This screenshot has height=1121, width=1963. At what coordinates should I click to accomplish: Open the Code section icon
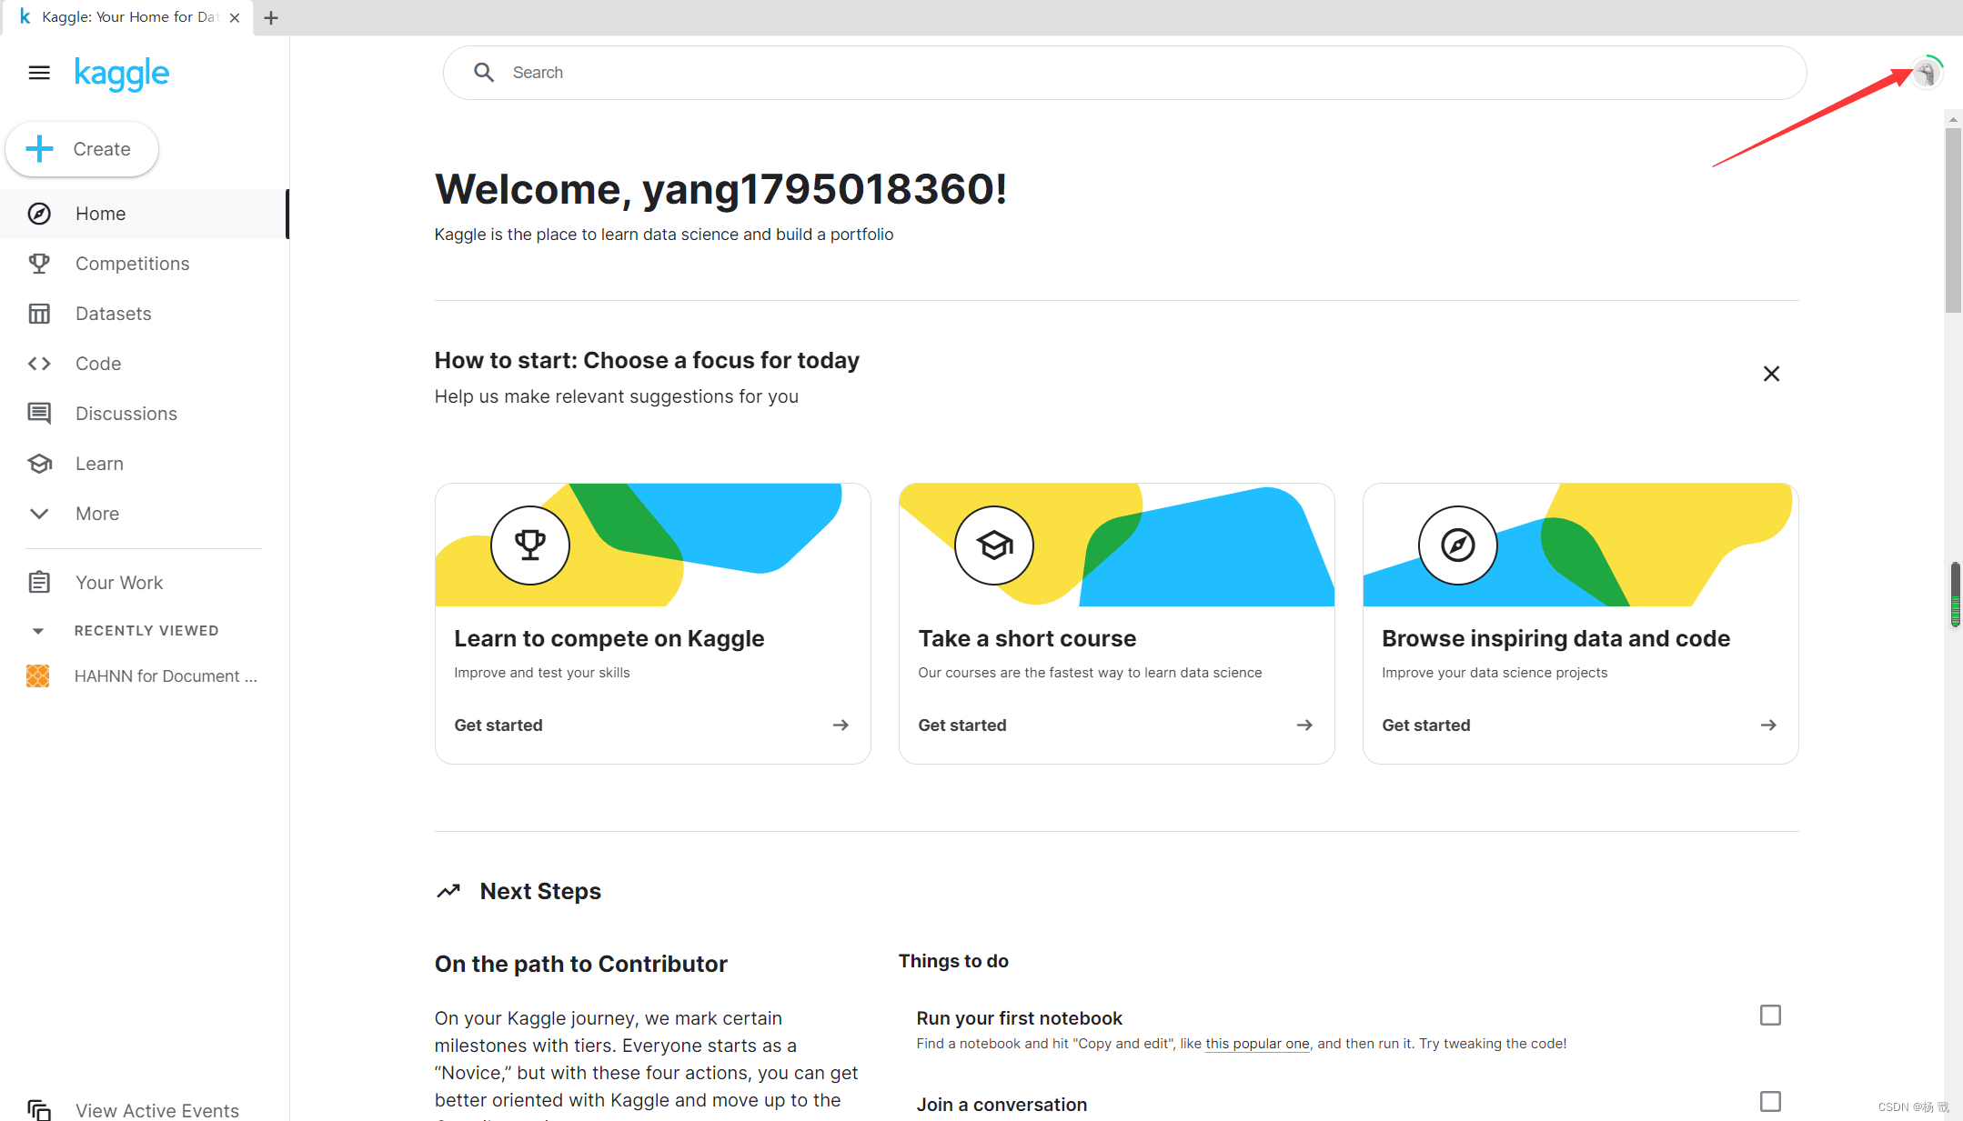point(39,363)
